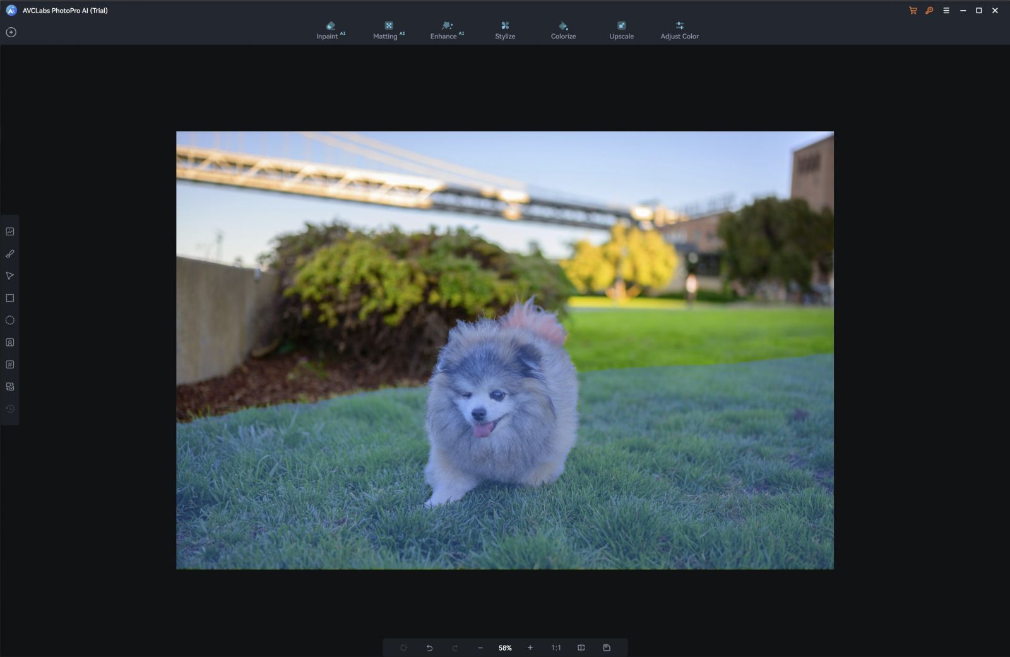
Task: Select the portrait selection tool
Action: pos(10,342)
